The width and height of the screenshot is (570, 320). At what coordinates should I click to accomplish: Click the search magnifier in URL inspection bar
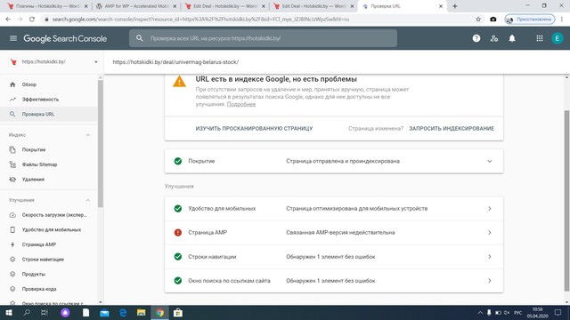(140, 38)
